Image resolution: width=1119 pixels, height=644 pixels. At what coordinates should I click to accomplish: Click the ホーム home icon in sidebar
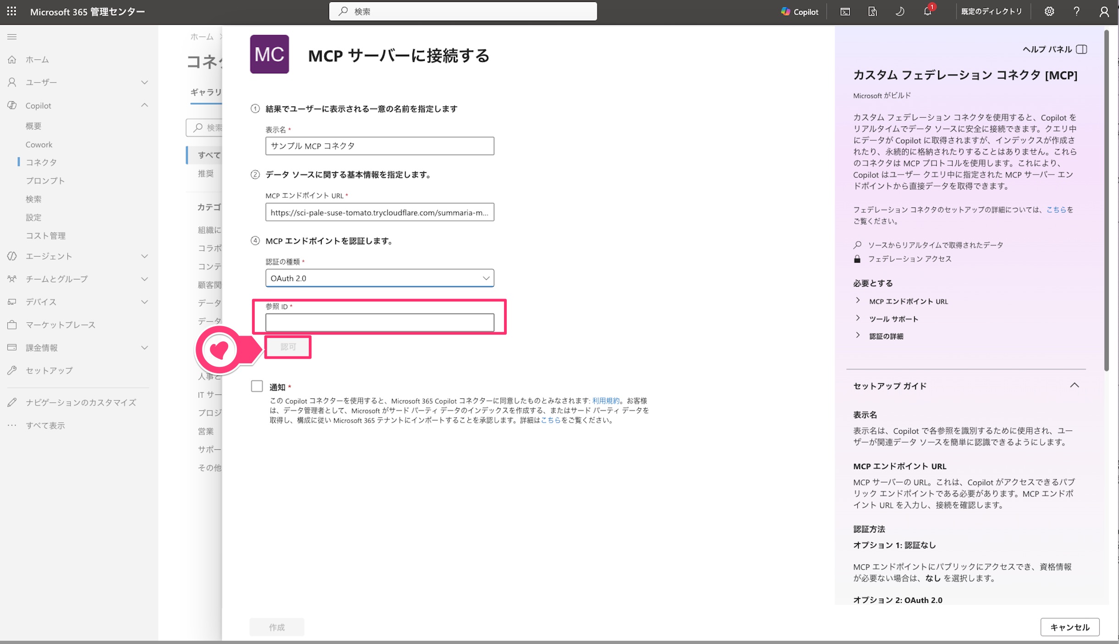point(12,60)
